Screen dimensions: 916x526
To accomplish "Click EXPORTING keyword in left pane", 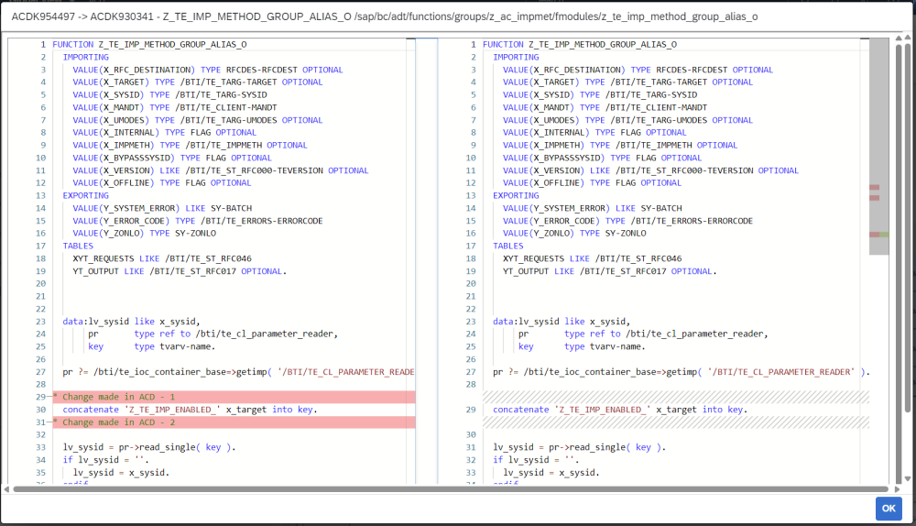I will tap(86, 196).
